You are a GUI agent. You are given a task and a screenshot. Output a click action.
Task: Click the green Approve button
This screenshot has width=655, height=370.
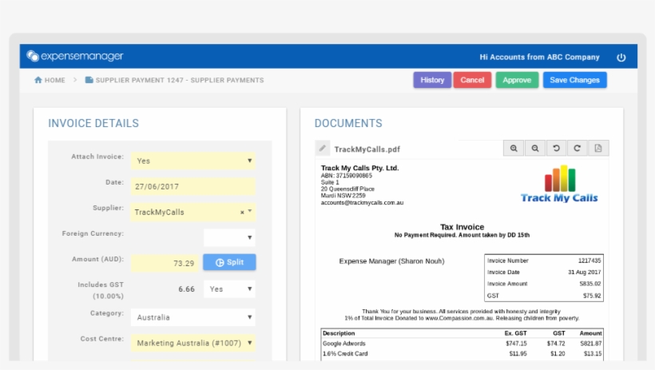click(517, 80)
